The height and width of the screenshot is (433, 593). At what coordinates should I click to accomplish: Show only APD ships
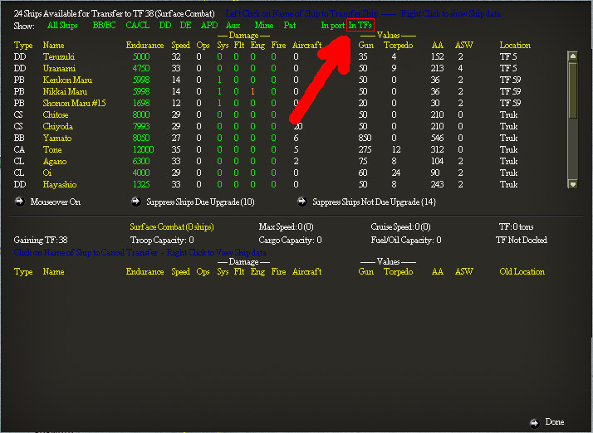[x=209, y=26]
